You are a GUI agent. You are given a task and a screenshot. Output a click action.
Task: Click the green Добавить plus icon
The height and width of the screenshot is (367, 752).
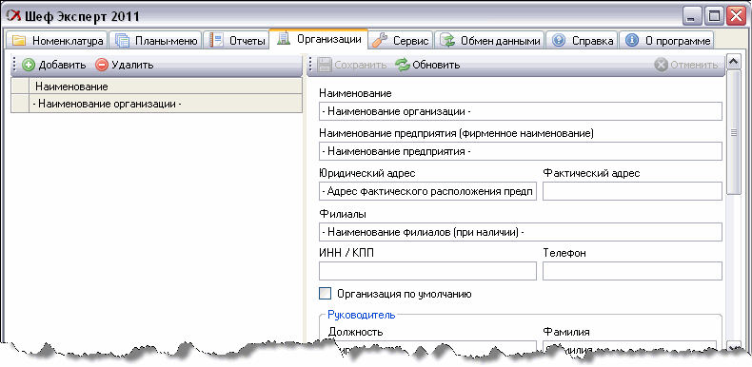[x=29, y=66]
